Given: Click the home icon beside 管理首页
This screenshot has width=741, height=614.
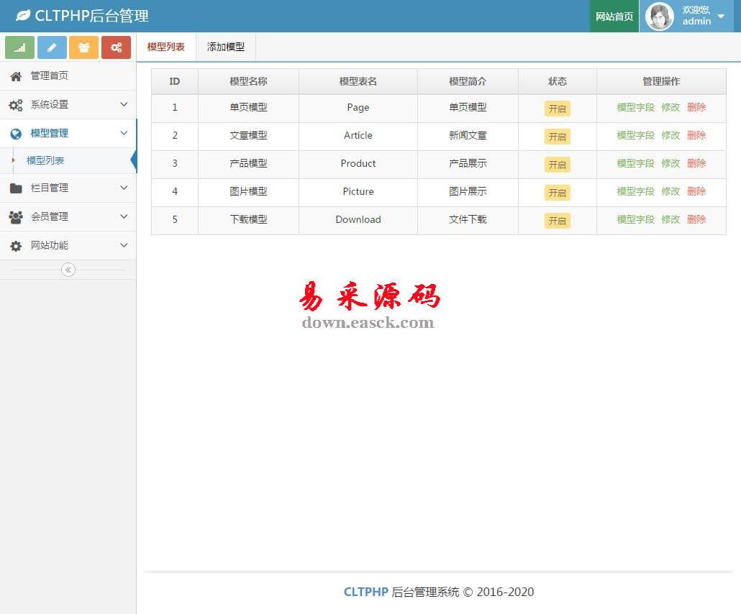Looking at the screenshot, I should pos(16,76).
